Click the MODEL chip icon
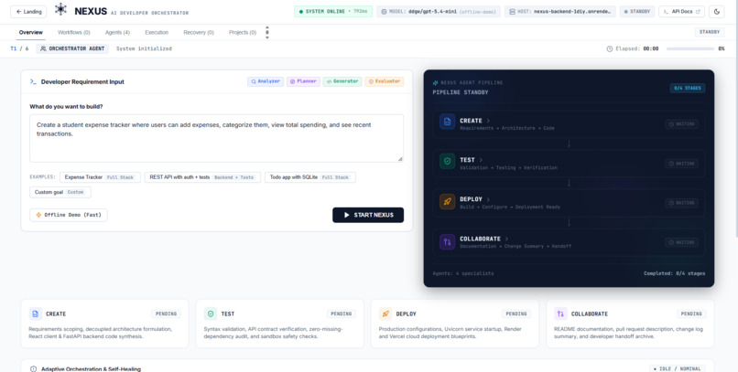738x372 pixels. 384,12
